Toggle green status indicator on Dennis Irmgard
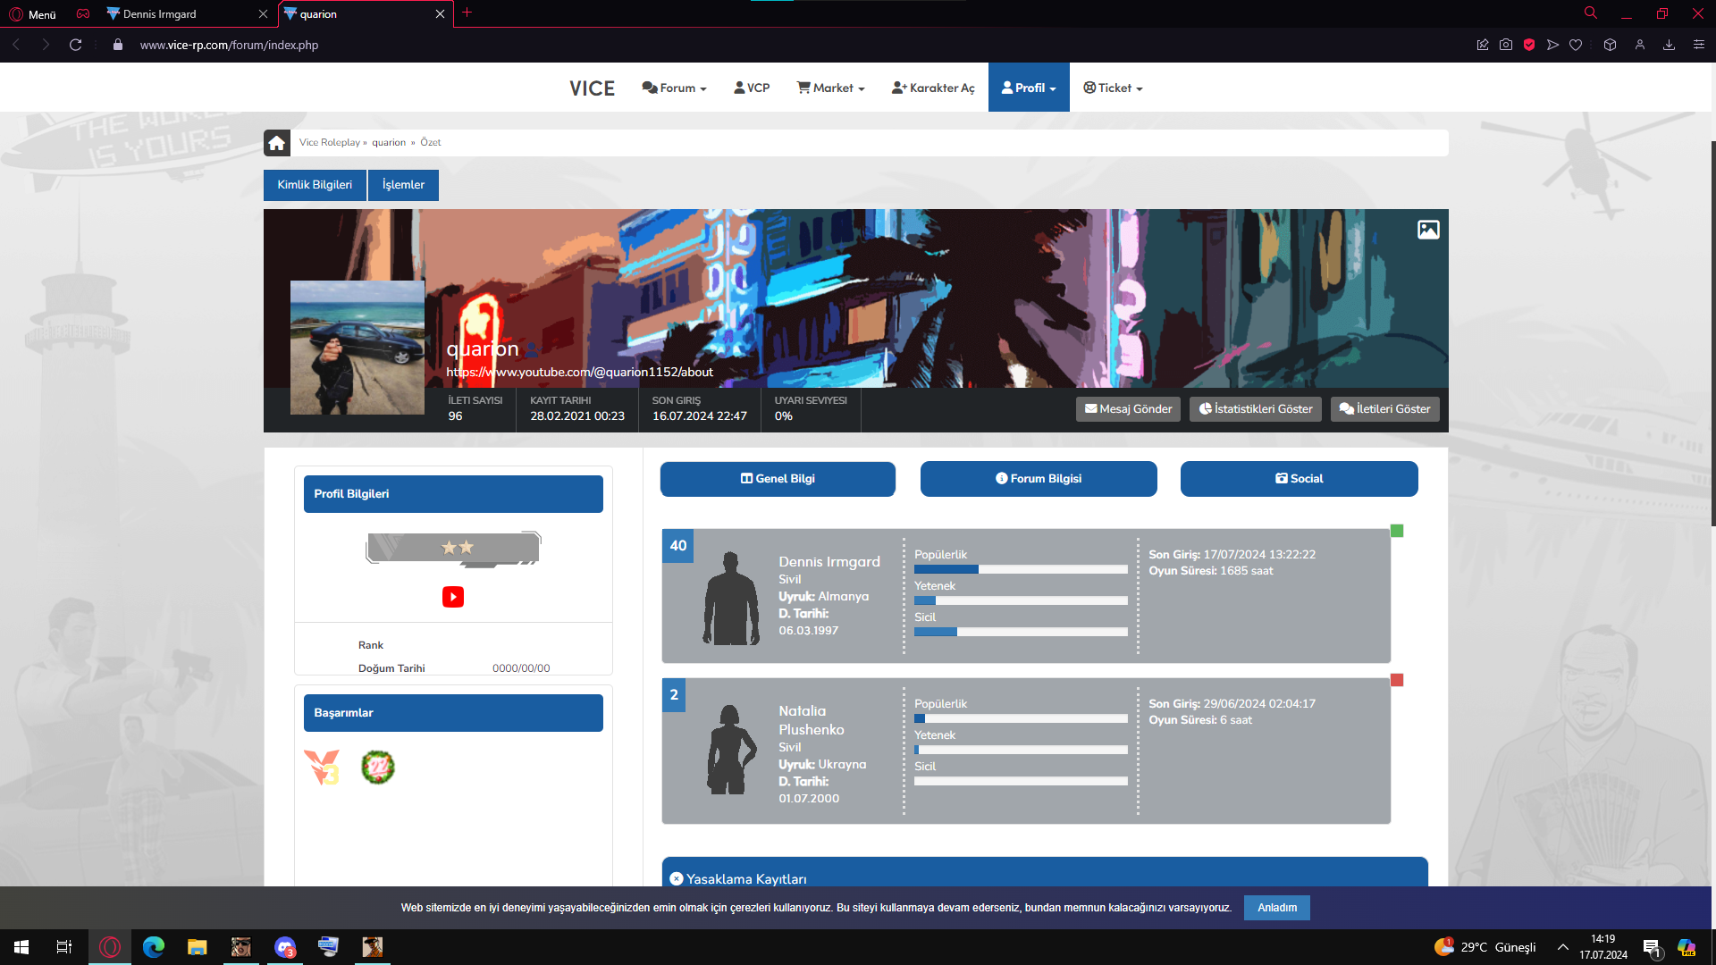Viewport: 1716px width, 965px height. coord(1397,531)
